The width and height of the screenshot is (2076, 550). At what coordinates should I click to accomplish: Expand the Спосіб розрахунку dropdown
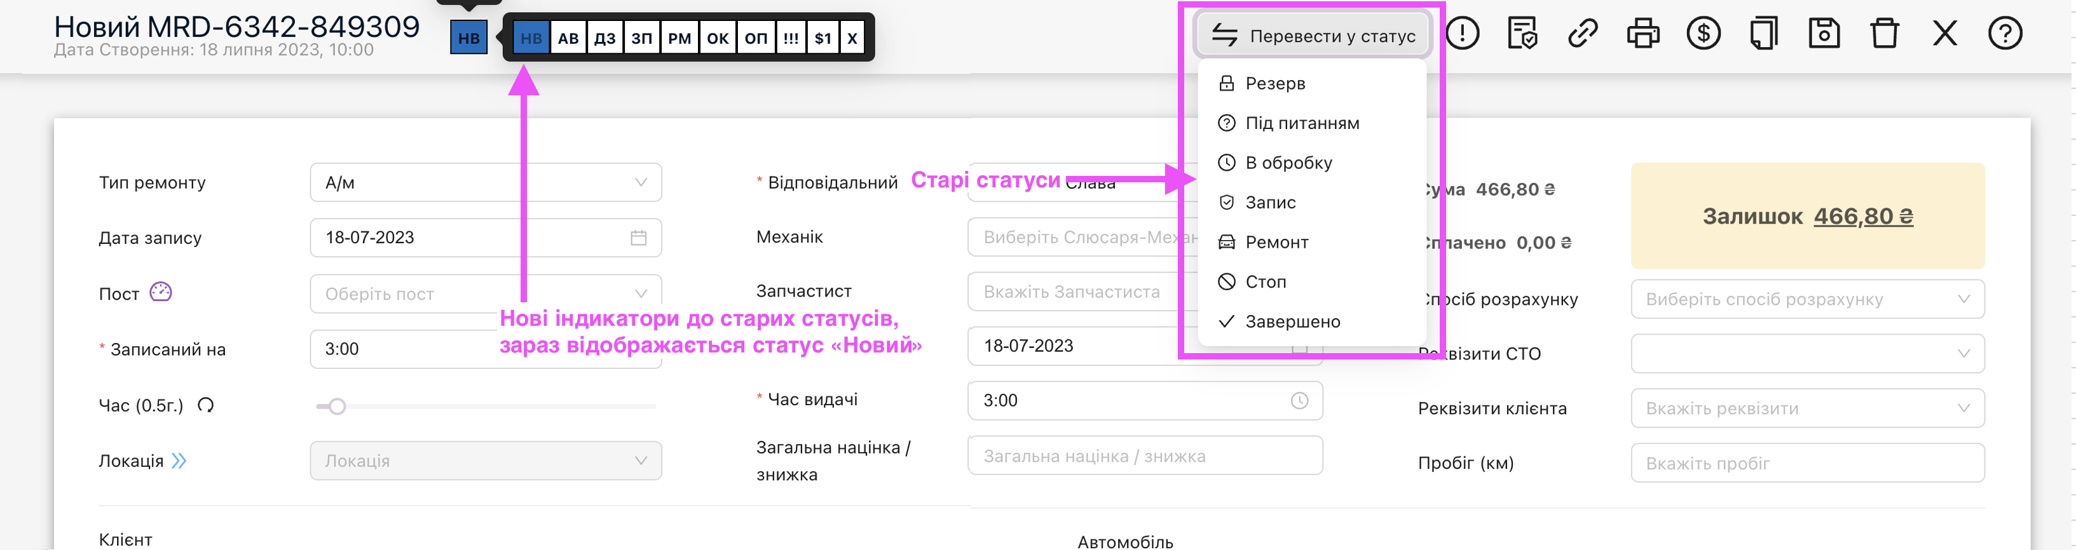point(1807,300)
